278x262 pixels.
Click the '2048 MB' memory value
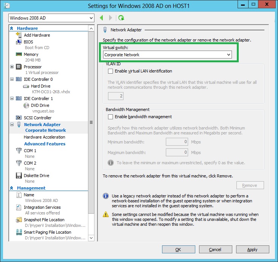pyautogui.click(x=33, y=60)
